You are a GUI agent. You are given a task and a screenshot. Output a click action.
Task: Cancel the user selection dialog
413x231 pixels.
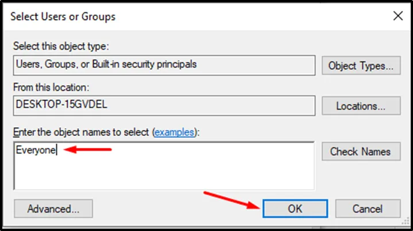tap(368, 209)
